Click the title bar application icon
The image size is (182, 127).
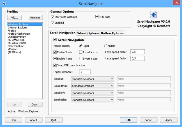pos(4,3)
